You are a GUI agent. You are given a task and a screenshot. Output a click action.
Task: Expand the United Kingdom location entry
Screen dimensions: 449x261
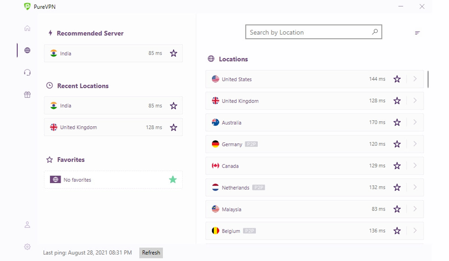pyautogui.click(x=415, y=101)
